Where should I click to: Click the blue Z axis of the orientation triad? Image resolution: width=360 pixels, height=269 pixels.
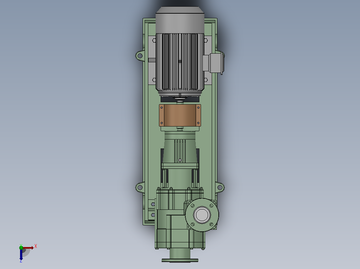click(x=21, y=254)
